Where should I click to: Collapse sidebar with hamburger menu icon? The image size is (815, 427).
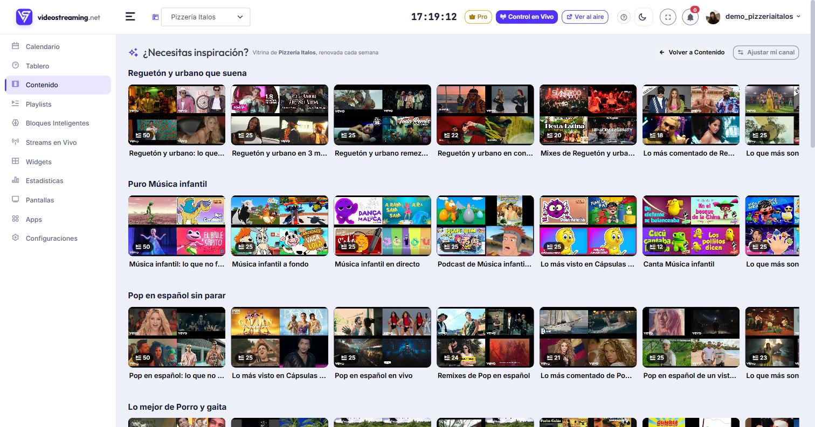[130, 17]
